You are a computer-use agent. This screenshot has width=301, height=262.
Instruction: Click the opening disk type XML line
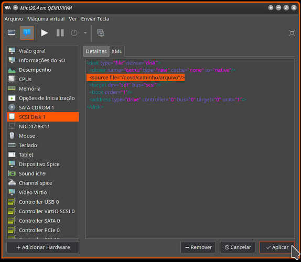tap(123, 63)
